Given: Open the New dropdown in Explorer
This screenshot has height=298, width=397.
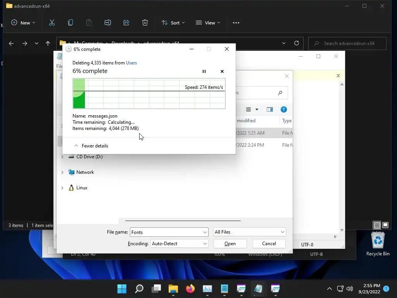Looking at the screenshot, I should [23, 23].
